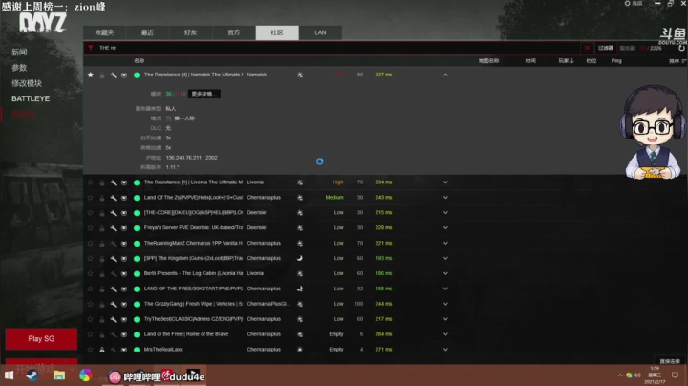Viewport: 688px width, 386px height.
Task: Favorite The Kingdom 3PP server star
Action: pos(91,258)
